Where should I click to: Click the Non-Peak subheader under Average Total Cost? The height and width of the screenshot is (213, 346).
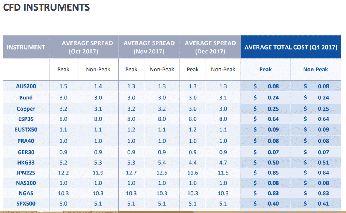coord(315,70)
